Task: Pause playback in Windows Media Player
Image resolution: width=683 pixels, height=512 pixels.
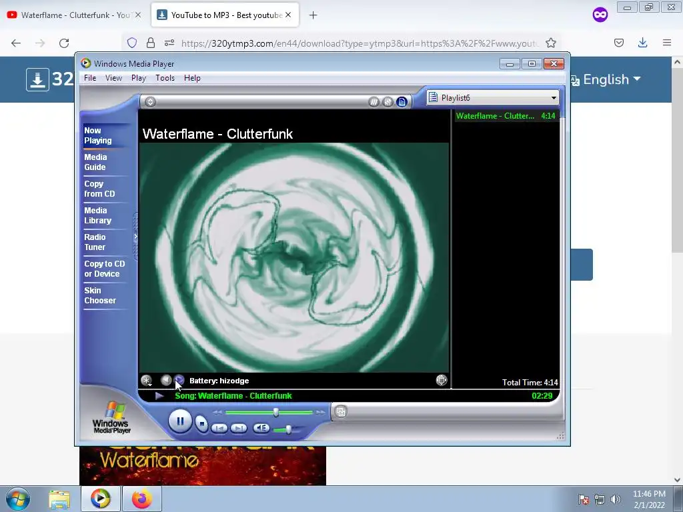Action: (x=180, y=421)
